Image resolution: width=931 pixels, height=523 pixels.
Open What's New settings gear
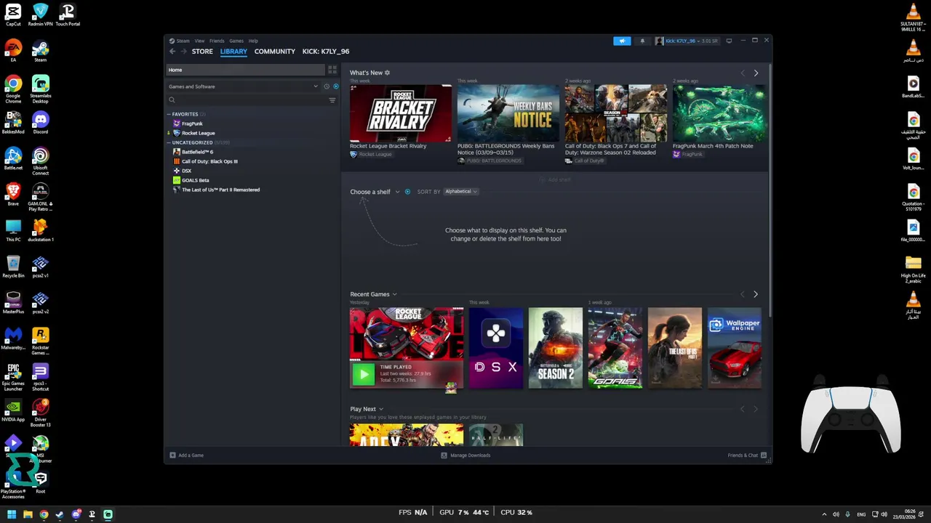click(387, 73)
